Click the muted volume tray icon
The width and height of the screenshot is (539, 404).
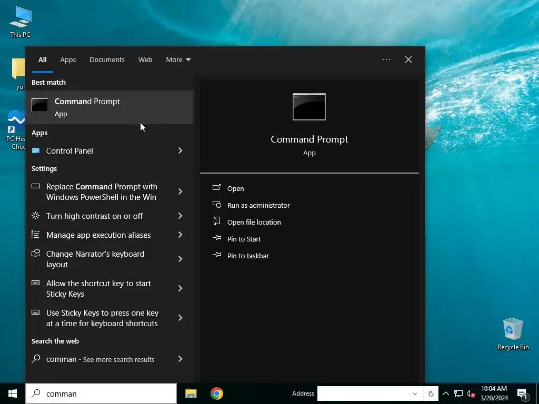471,393
